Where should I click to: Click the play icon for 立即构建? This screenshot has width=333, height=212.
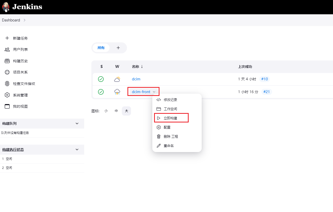[x=159, y=118]
